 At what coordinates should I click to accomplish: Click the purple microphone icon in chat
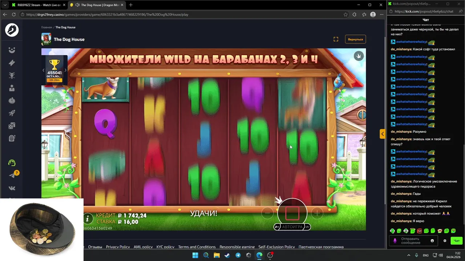[395, 241]
